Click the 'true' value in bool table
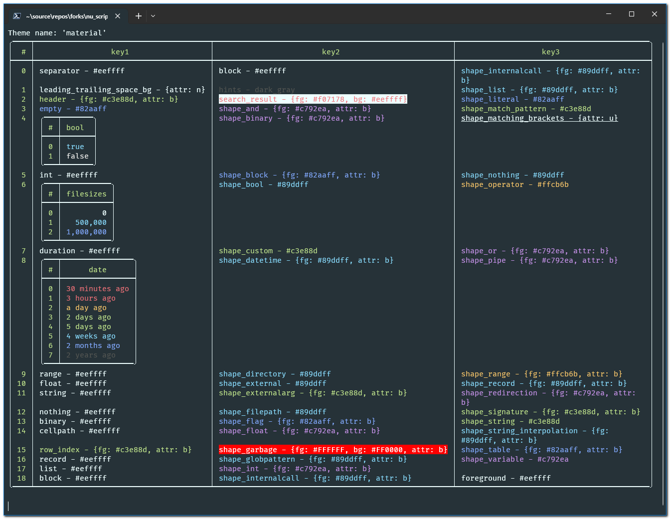This screenshot has height=519, width=670. coord(75,147)
